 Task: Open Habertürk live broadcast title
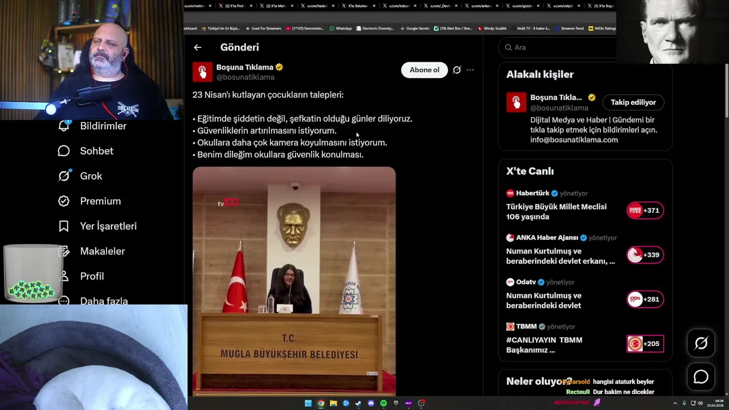[x=556, y=212]
